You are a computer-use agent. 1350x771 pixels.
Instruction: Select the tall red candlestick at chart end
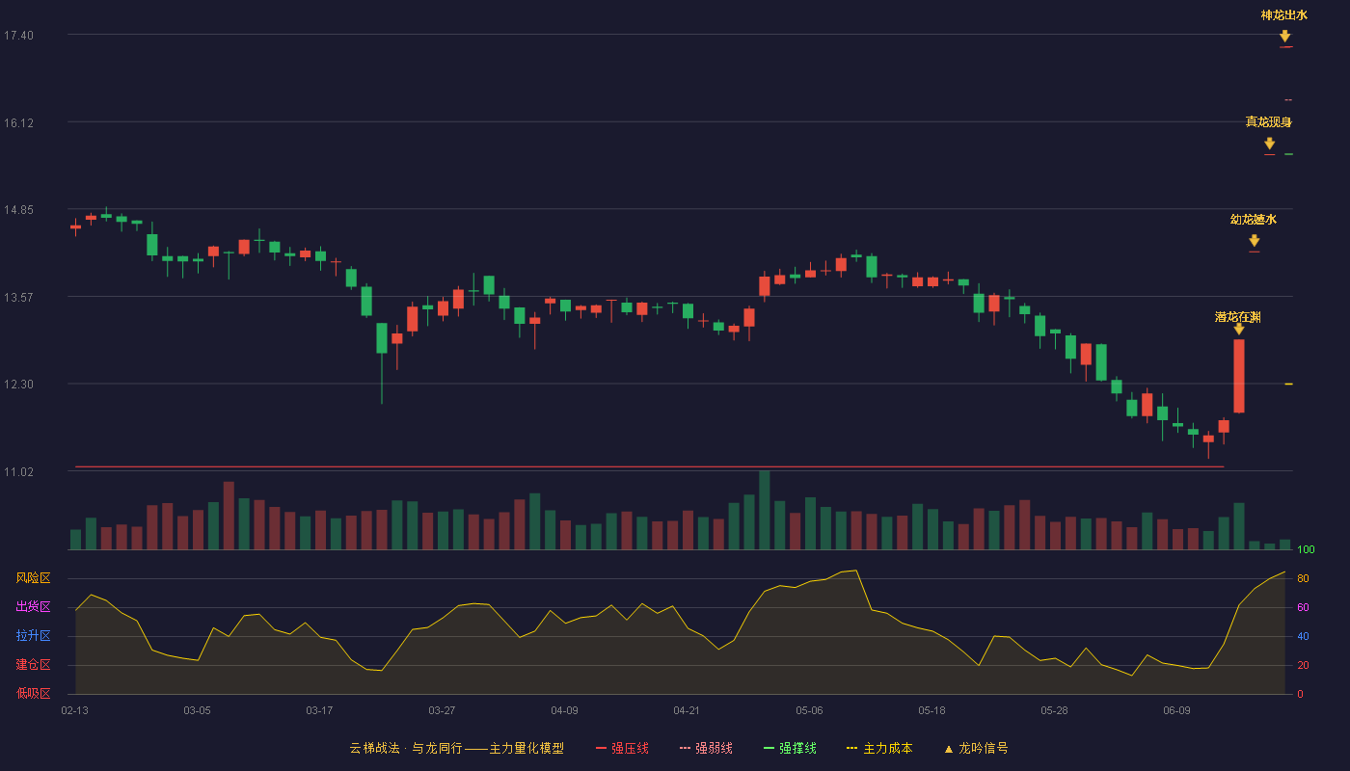coord(1239,376)
